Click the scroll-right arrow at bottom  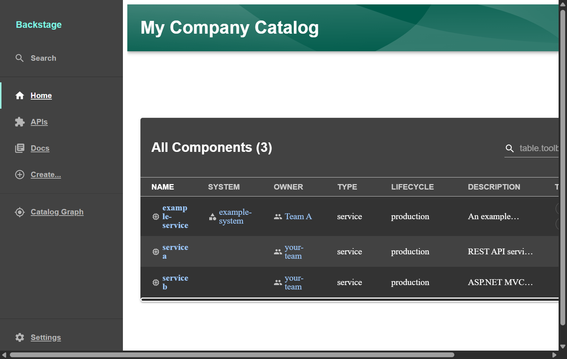pos(554,355)
